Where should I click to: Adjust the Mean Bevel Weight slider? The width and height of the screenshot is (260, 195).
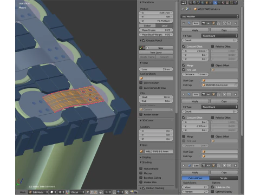point(156,35)
